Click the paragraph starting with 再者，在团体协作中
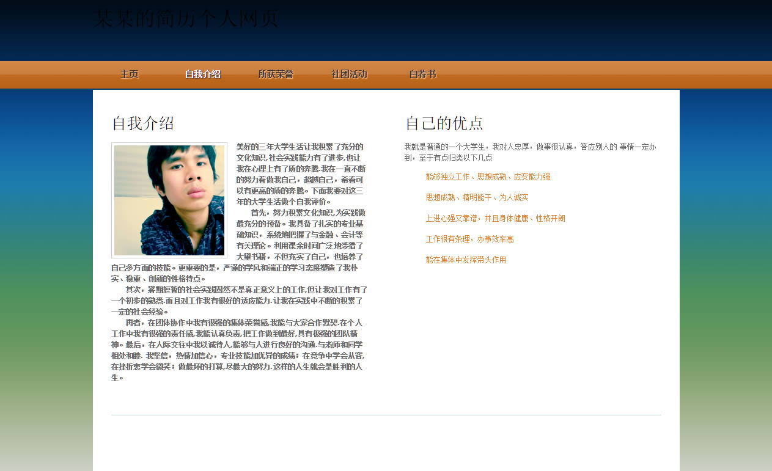The width and height of the screenshot is (772, 471). click(x=238, y=350)
